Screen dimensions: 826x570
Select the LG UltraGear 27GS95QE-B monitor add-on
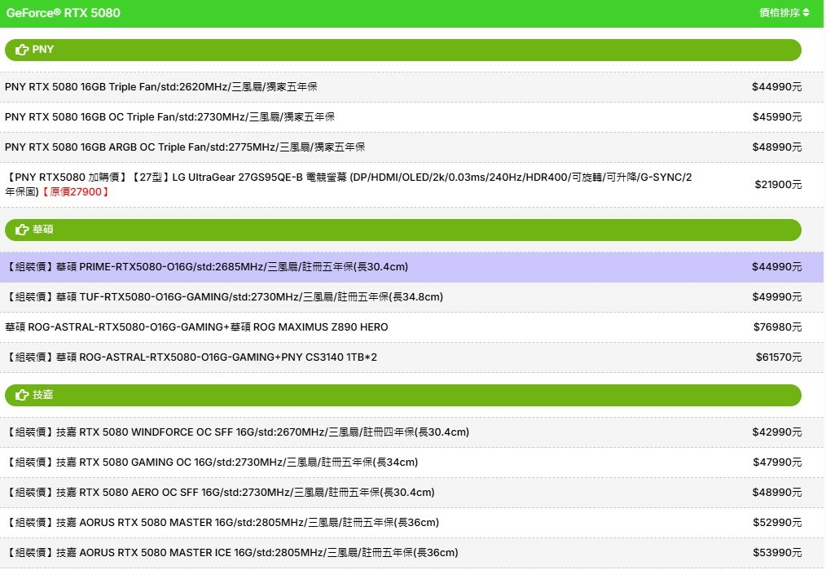(x=411, y=184)
